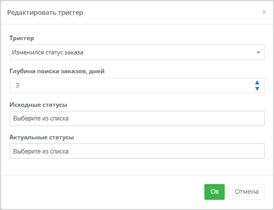The width and height of the screenshot is (274, 210).
Task: Click the Отмена button
Action: click(247, 192)
